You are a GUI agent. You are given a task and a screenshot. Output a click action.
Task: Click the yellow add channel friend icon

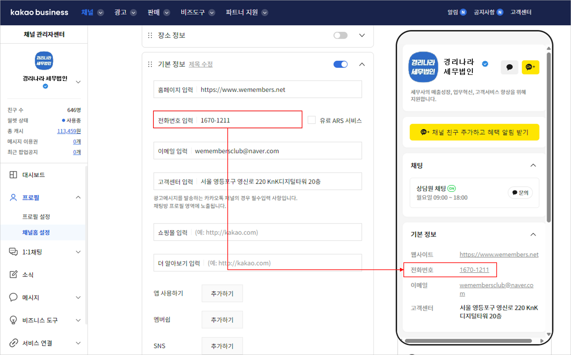coord(530,67)
